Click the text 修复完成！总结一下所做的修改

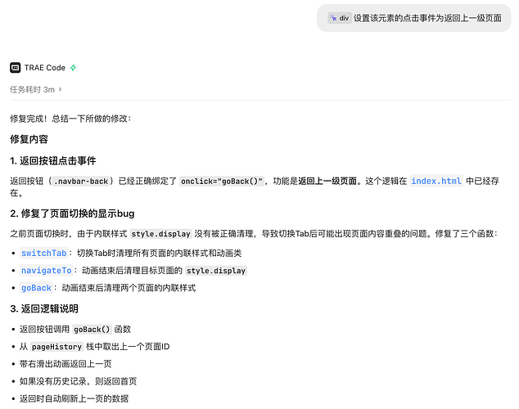70,119
